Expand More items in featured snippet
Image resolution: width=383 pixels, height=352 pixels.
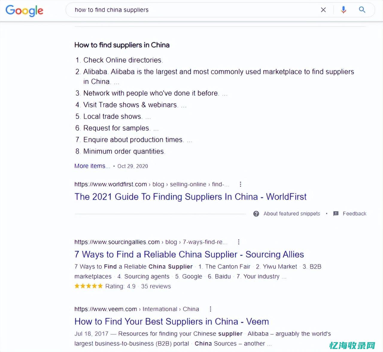coord(92,166)
